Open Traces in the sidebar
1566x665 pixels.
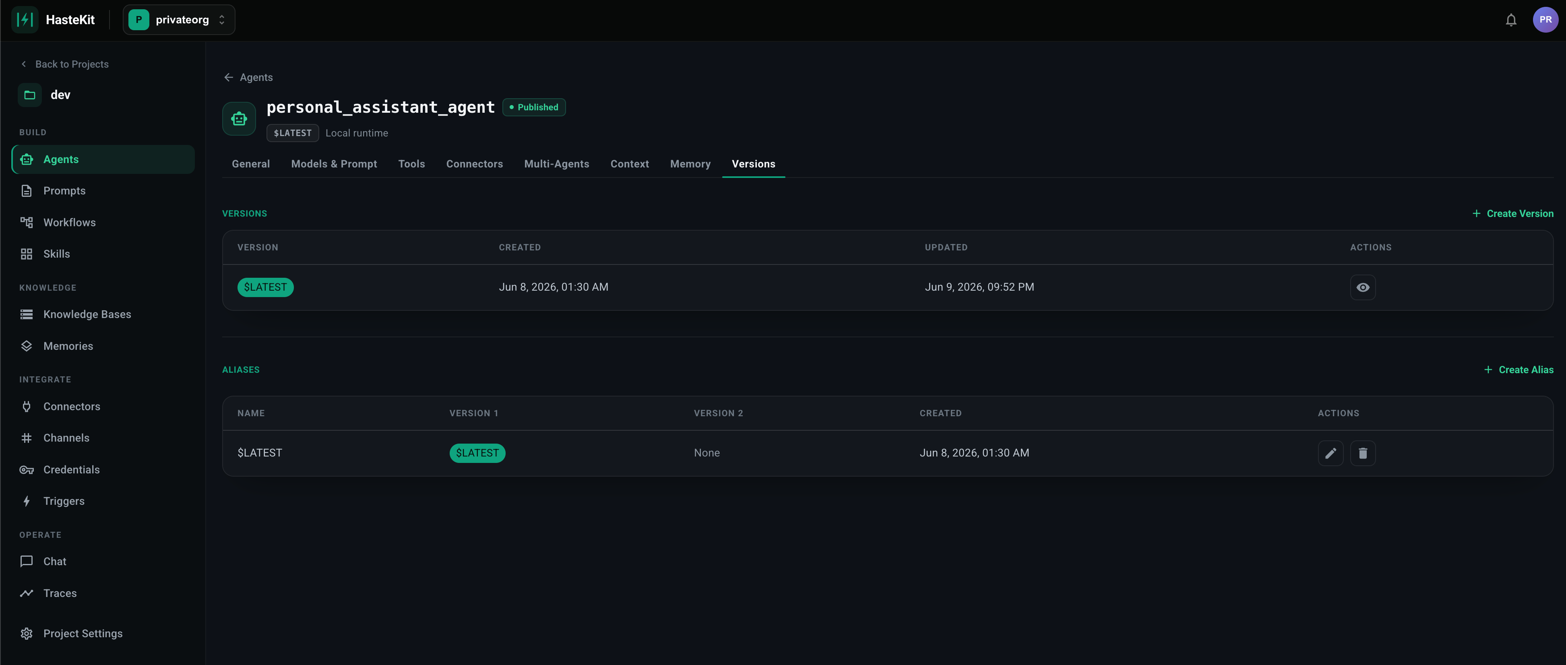tap(103, 593)
